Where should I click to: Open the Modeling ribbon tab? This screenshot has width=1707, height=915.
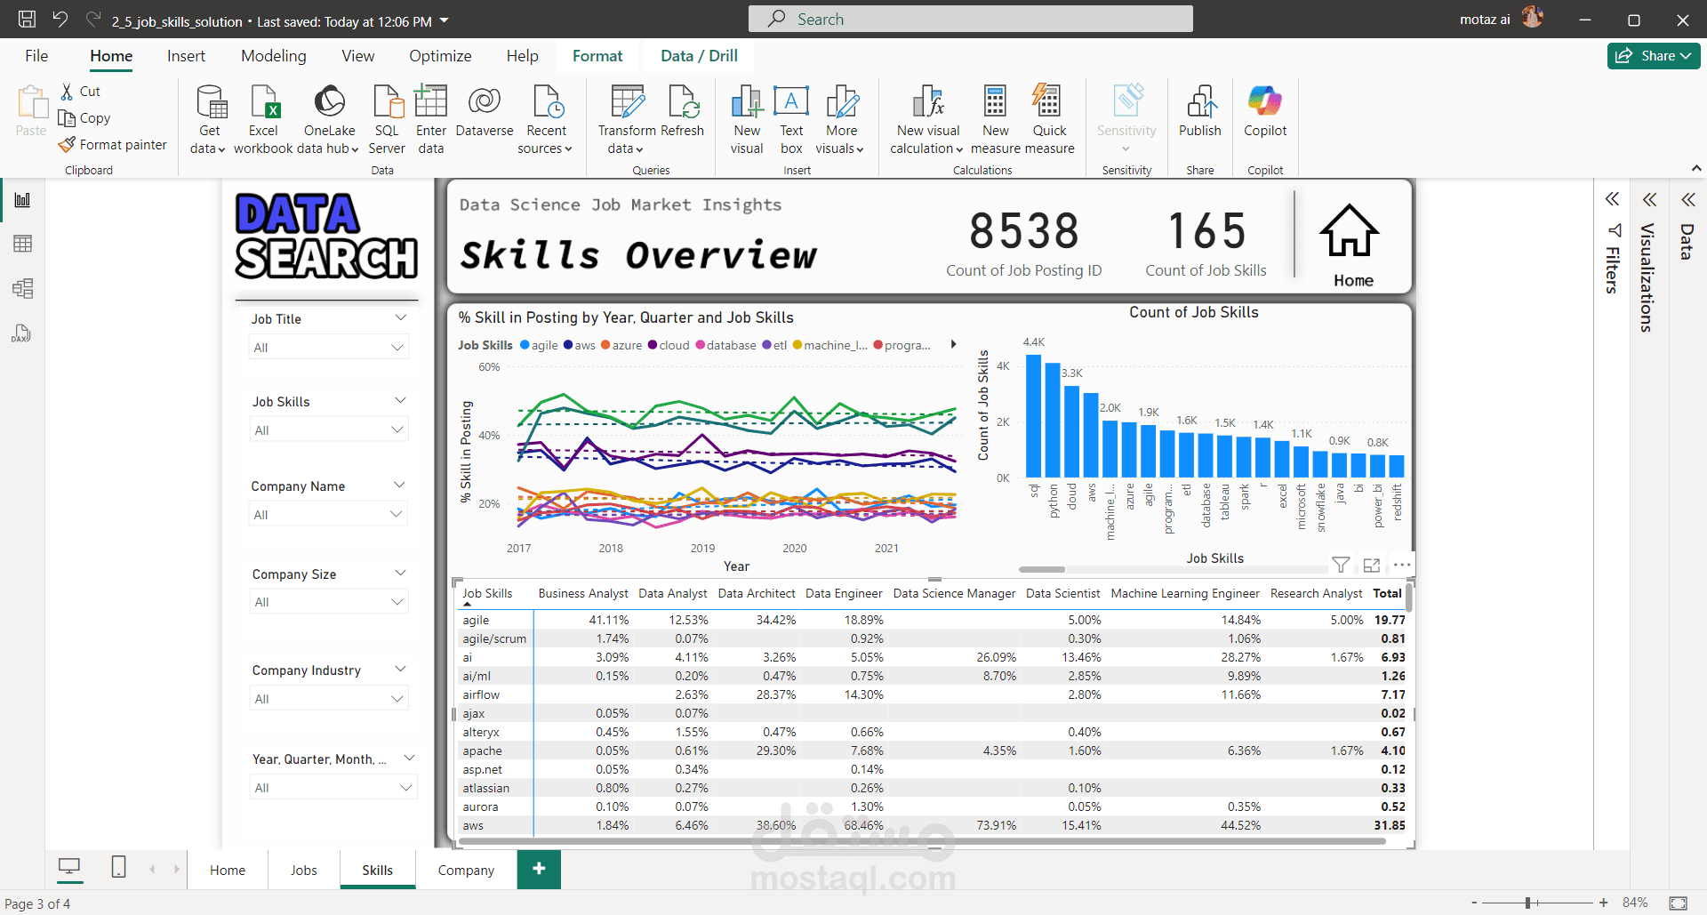coord(273,56)
